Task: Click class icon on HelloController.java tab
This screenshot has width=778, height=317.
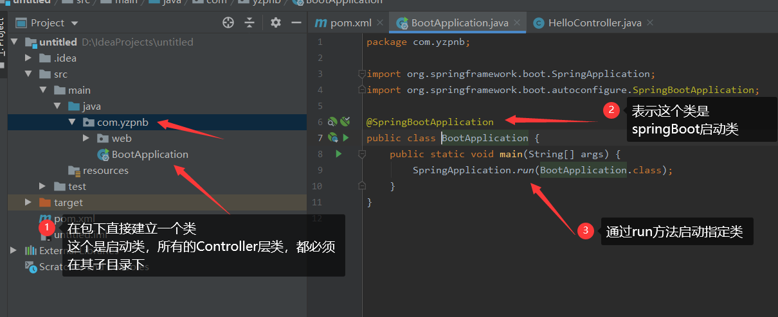Action: 538,22
